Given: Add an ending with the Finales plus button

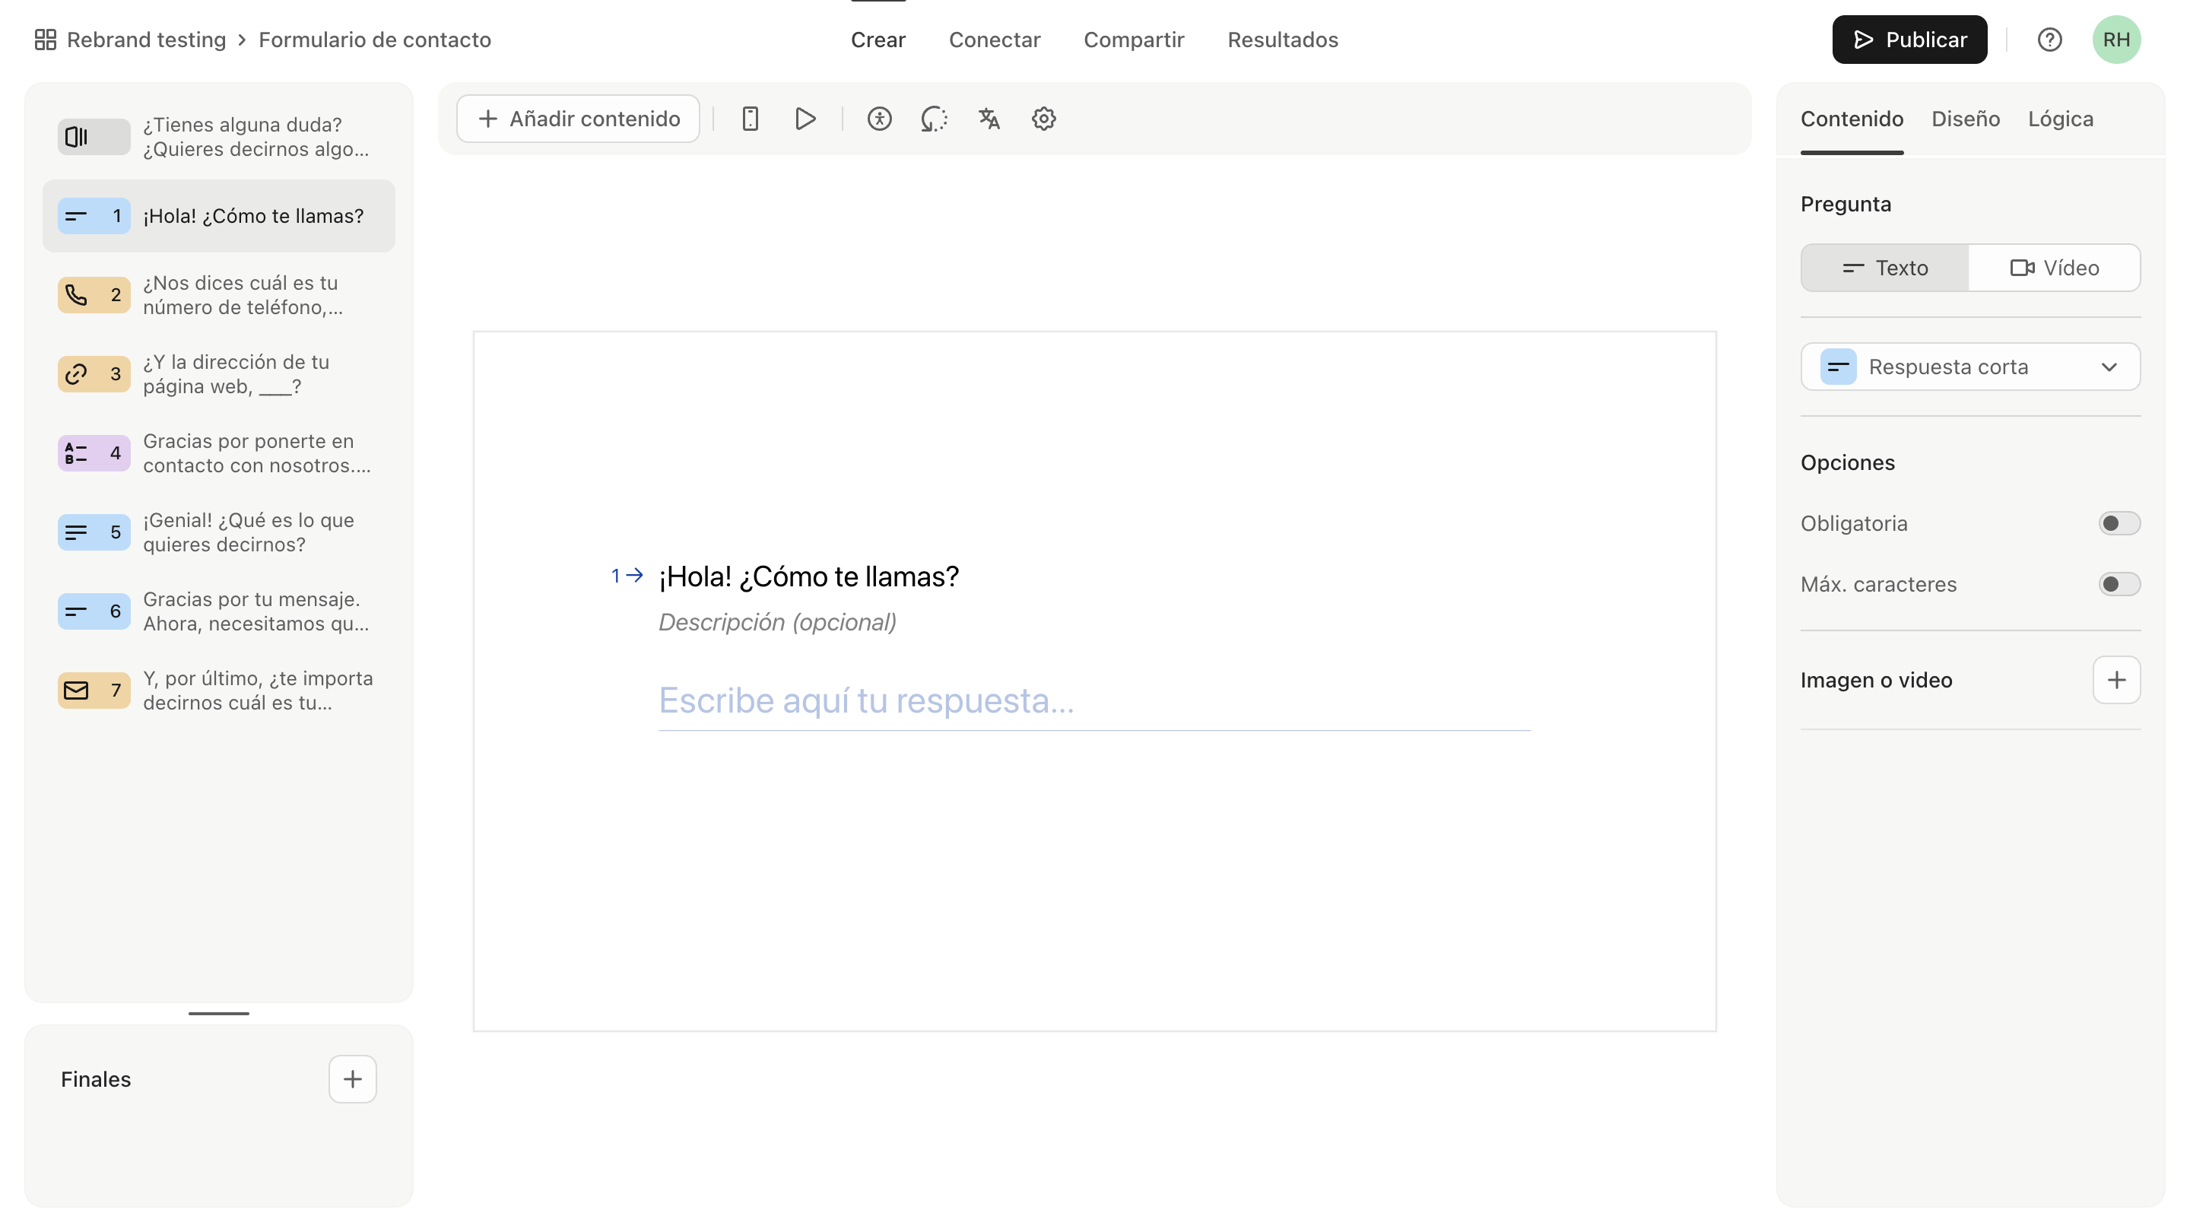Looking at the screenshot, I should (352, 1078).
